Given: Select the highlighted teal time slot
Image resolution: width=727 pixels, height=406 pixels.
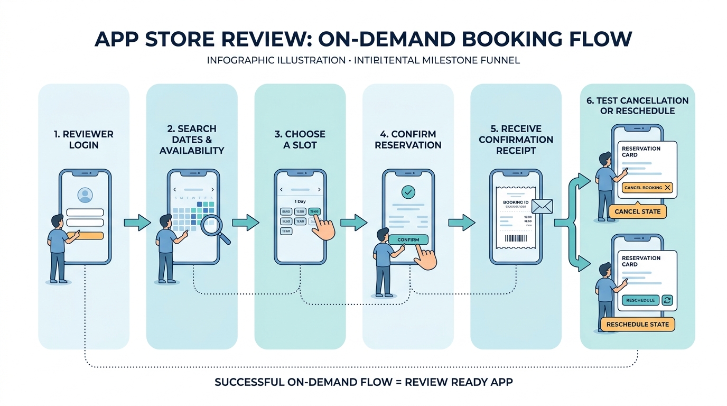Looking at the screenshot, I should click(x=314, y=211).
